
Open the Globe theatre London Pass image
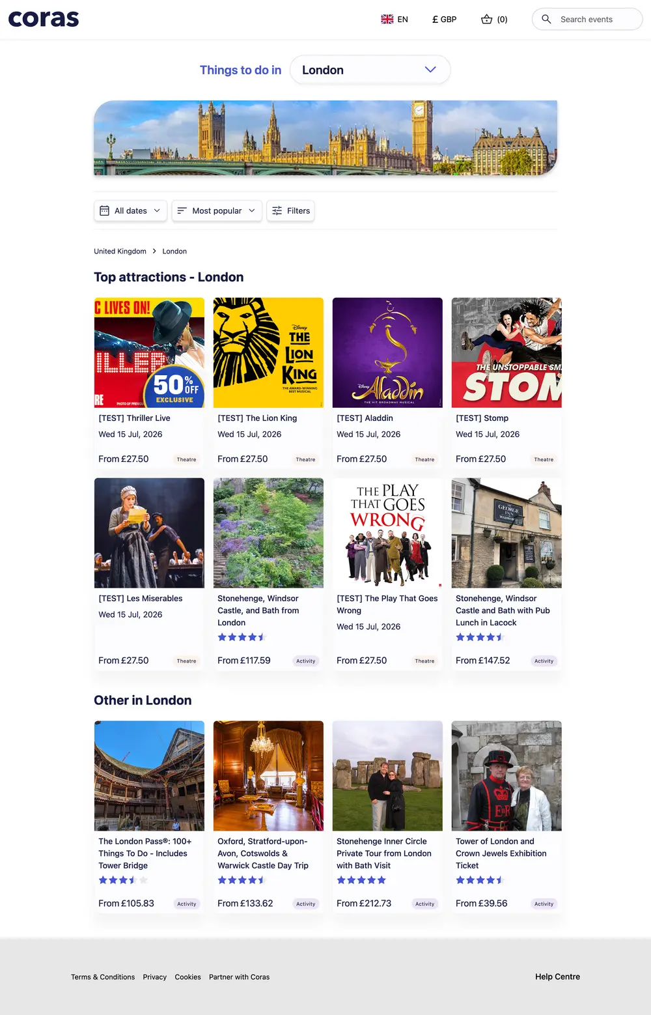tap(149, 776)
